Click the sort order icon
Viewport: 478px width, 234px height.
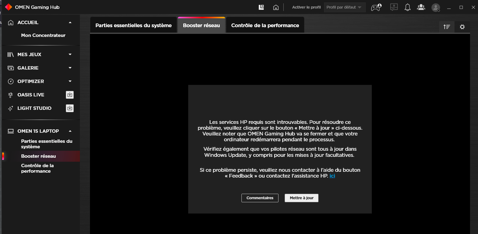[447, 27]
